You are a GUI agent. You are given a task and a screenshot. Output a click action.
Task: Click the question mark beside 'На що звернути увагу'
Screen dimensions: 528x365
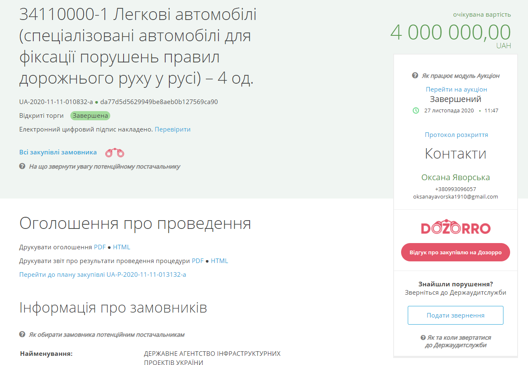click(21, 166)
